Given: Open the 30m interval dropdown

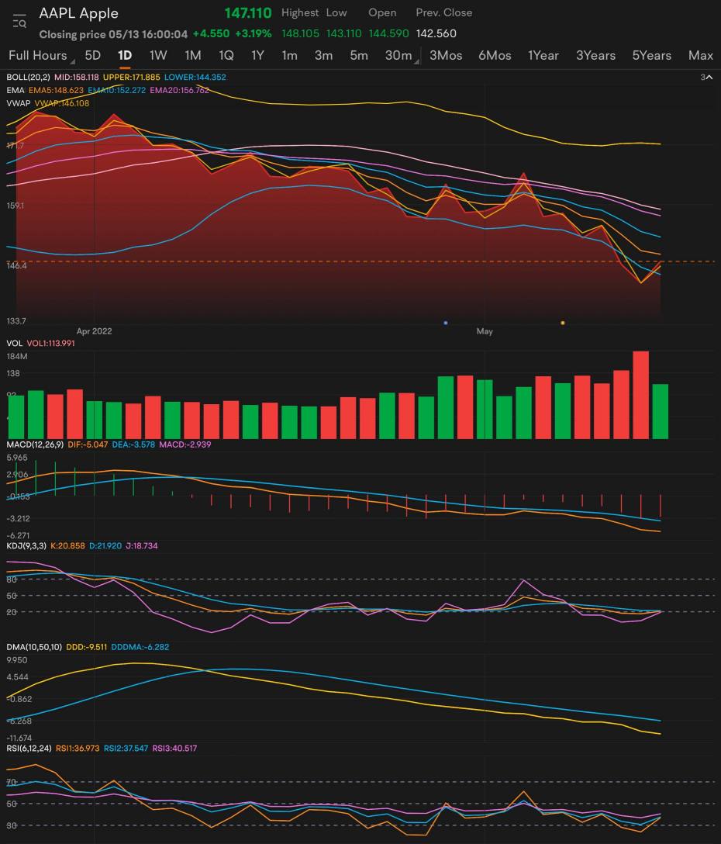Looking at the screenshot, I should (x=402, y=55).
